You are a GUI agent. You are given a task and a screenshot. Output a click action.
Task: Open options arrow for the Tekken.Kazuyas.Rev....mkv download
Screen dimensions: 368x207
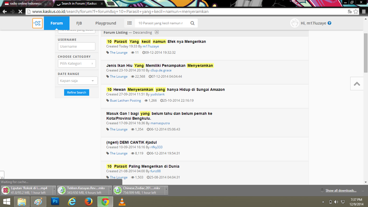coord(110,190)
